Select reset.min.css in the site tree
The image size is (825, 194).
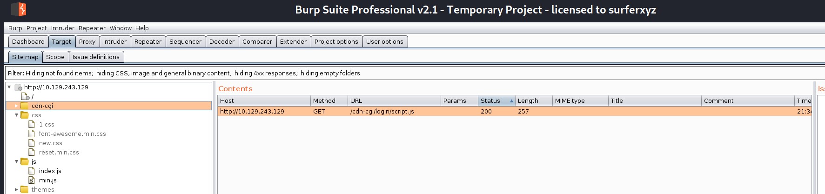[x=59, y=153]
